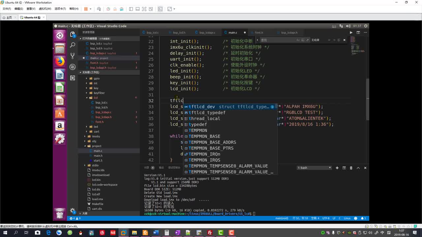The image size is (422, 237).
Task: Open Makefile in the file tree
Action: click(98, 204)
